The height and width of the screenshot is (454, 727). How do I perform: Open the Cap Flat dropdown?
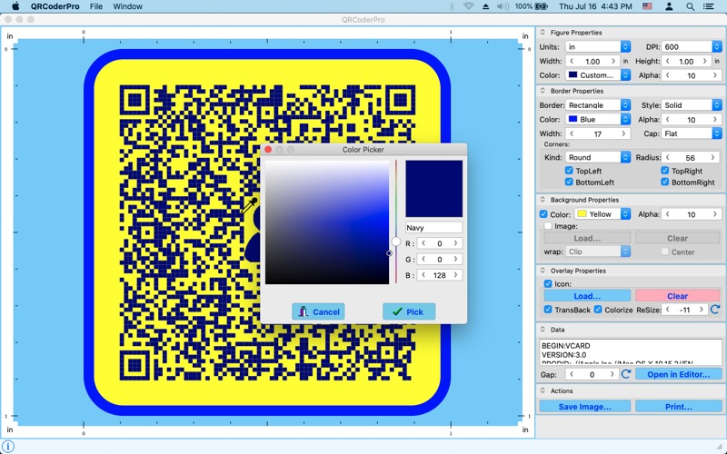692,133
